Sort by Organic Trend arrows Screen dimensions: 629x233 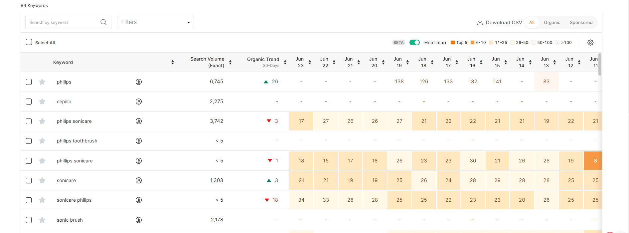click(285, 62)
